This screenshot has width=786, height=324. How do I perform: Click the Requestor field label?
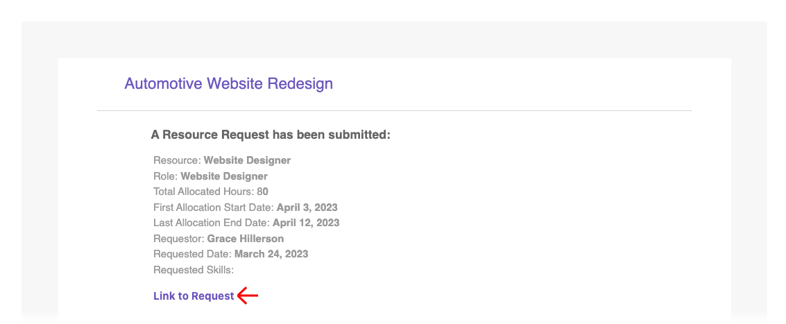(x=179, y=239)
